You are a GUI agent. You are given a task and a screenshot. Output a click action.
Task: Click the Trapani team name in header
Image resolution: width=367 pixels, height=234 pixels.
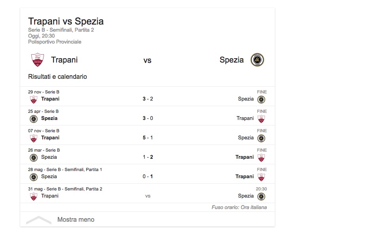[x=64, y=60]
